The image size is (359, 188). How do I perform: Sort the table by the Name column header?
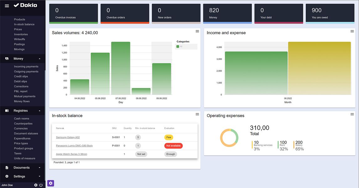[x=60, y=128]
